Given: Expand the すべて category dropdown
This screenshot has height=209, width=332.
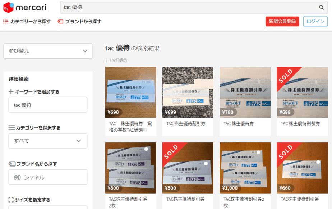Looking at the screenshot, I should [48, 141].
